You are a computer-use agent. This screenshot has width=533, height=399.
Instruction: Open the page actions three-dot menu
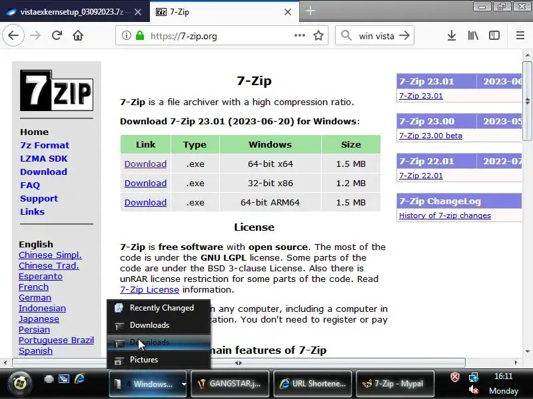[299, 35]
